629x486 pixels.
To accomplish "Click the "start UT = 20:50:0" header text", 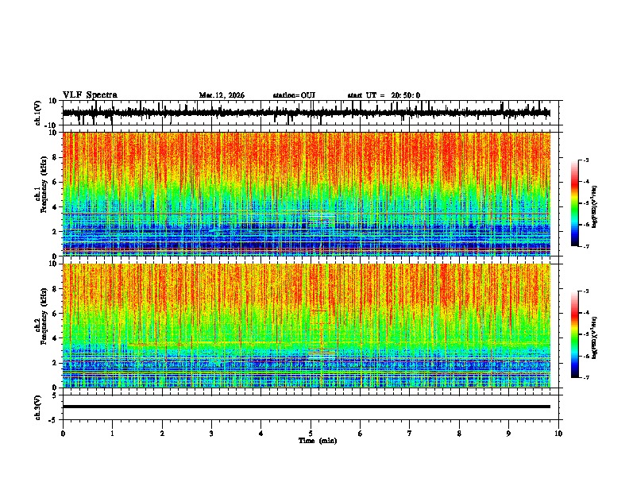I will tap(384, 95).
